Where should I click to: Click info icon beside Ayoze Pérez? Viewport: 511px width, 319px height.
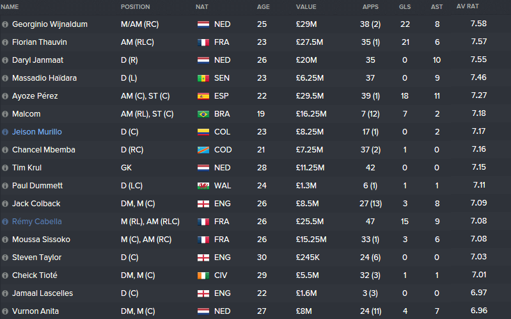click(x=5, y=96)
